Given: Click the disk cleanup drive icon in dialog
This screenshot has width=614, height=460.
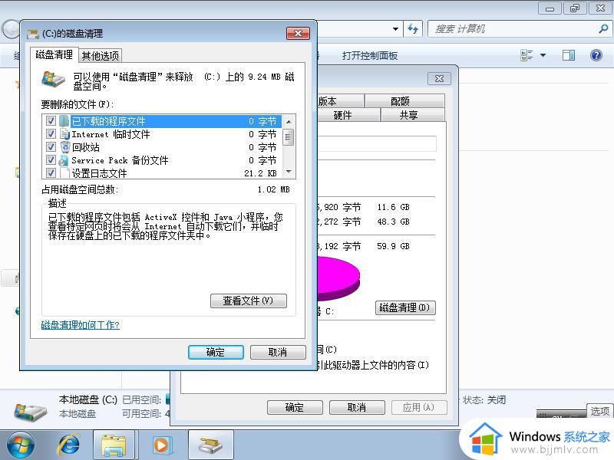Looking at the screenshot, I should pos(53,80).
